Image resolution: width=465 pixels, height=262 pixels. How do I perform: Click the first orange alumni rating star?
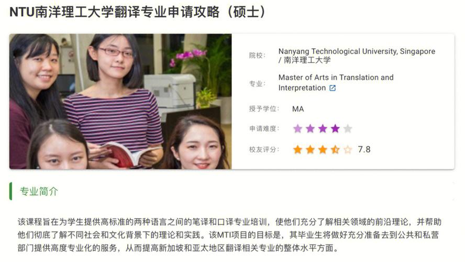point(297,149)
